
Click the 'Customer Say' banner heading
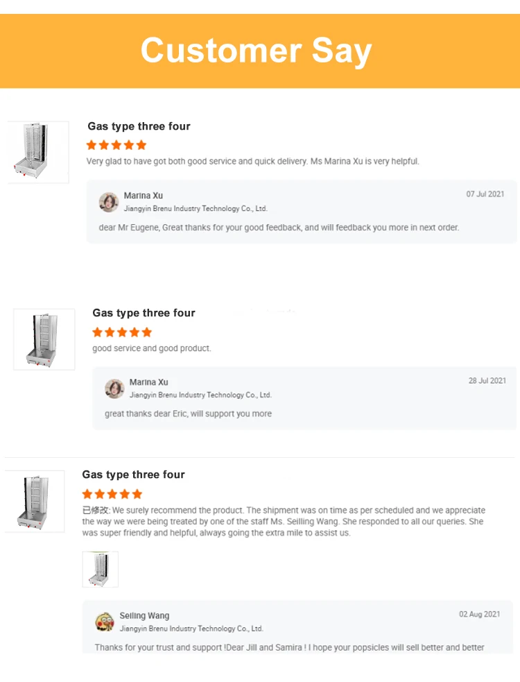256,51
